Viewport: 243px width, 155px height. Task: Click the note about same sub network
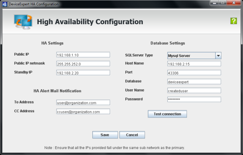pyautogui.click(x=115, y=148)
